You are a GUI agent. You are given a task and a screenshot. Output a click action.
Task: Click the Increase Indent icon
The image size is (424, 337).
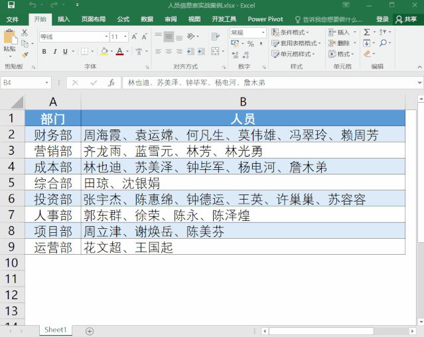tap(202, 51)
